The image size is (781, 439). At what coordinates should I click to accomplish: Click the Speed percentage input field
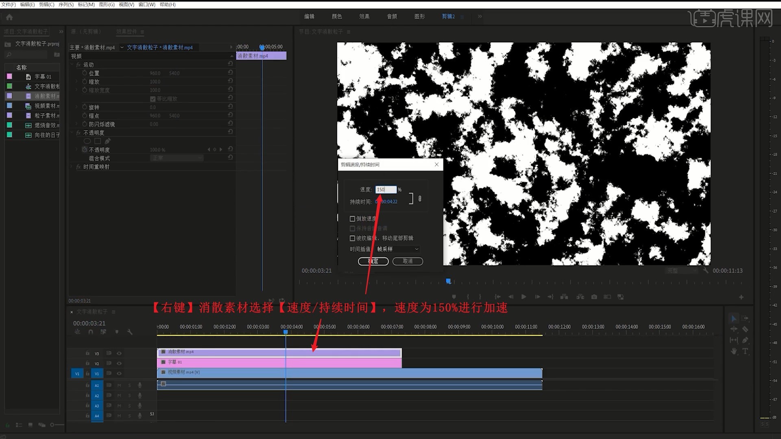click(386, 190)
